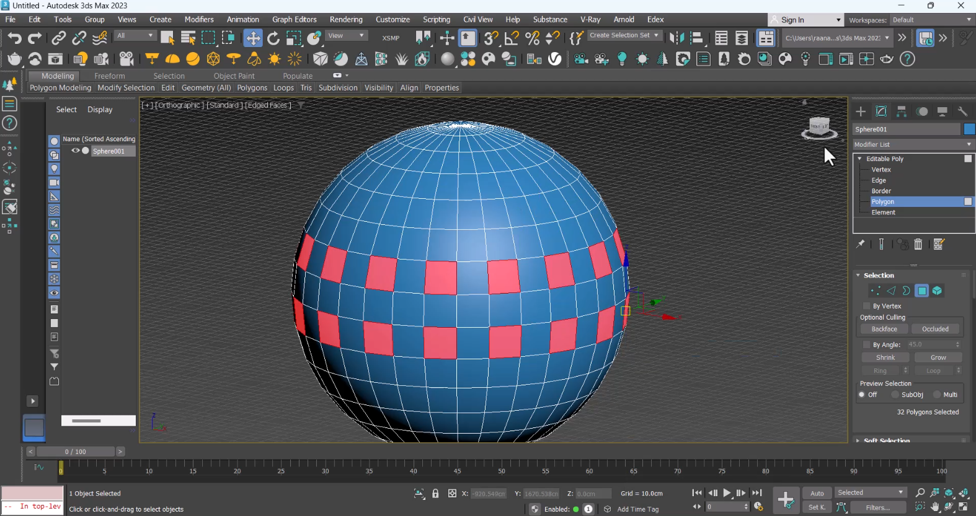Play the animation

pyautogui.click(x=727, y=493)
